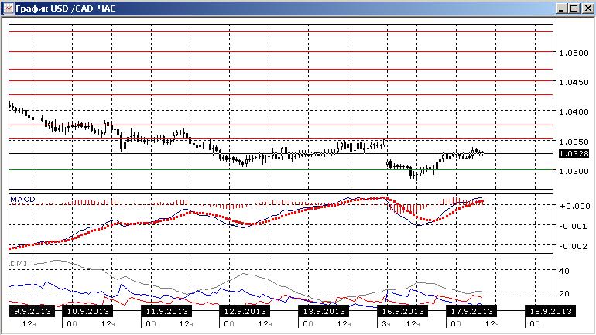Click the DMI scale value 40
The image size is (596, 335).
tap(564, 272)
